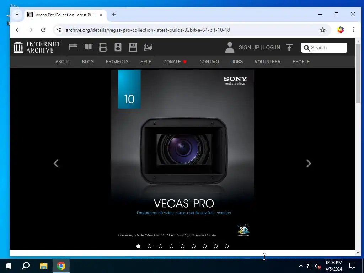Click the scrollbar down arrow
This screenshot has height=273, width=364.
pyautogui.click(x=358, y=253)
